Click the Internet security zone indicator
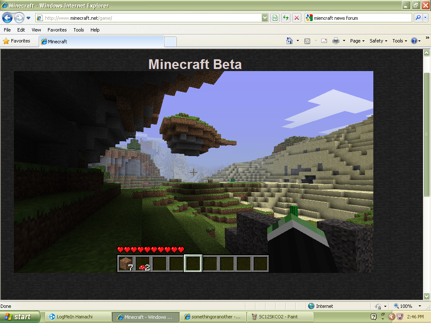 320,306
